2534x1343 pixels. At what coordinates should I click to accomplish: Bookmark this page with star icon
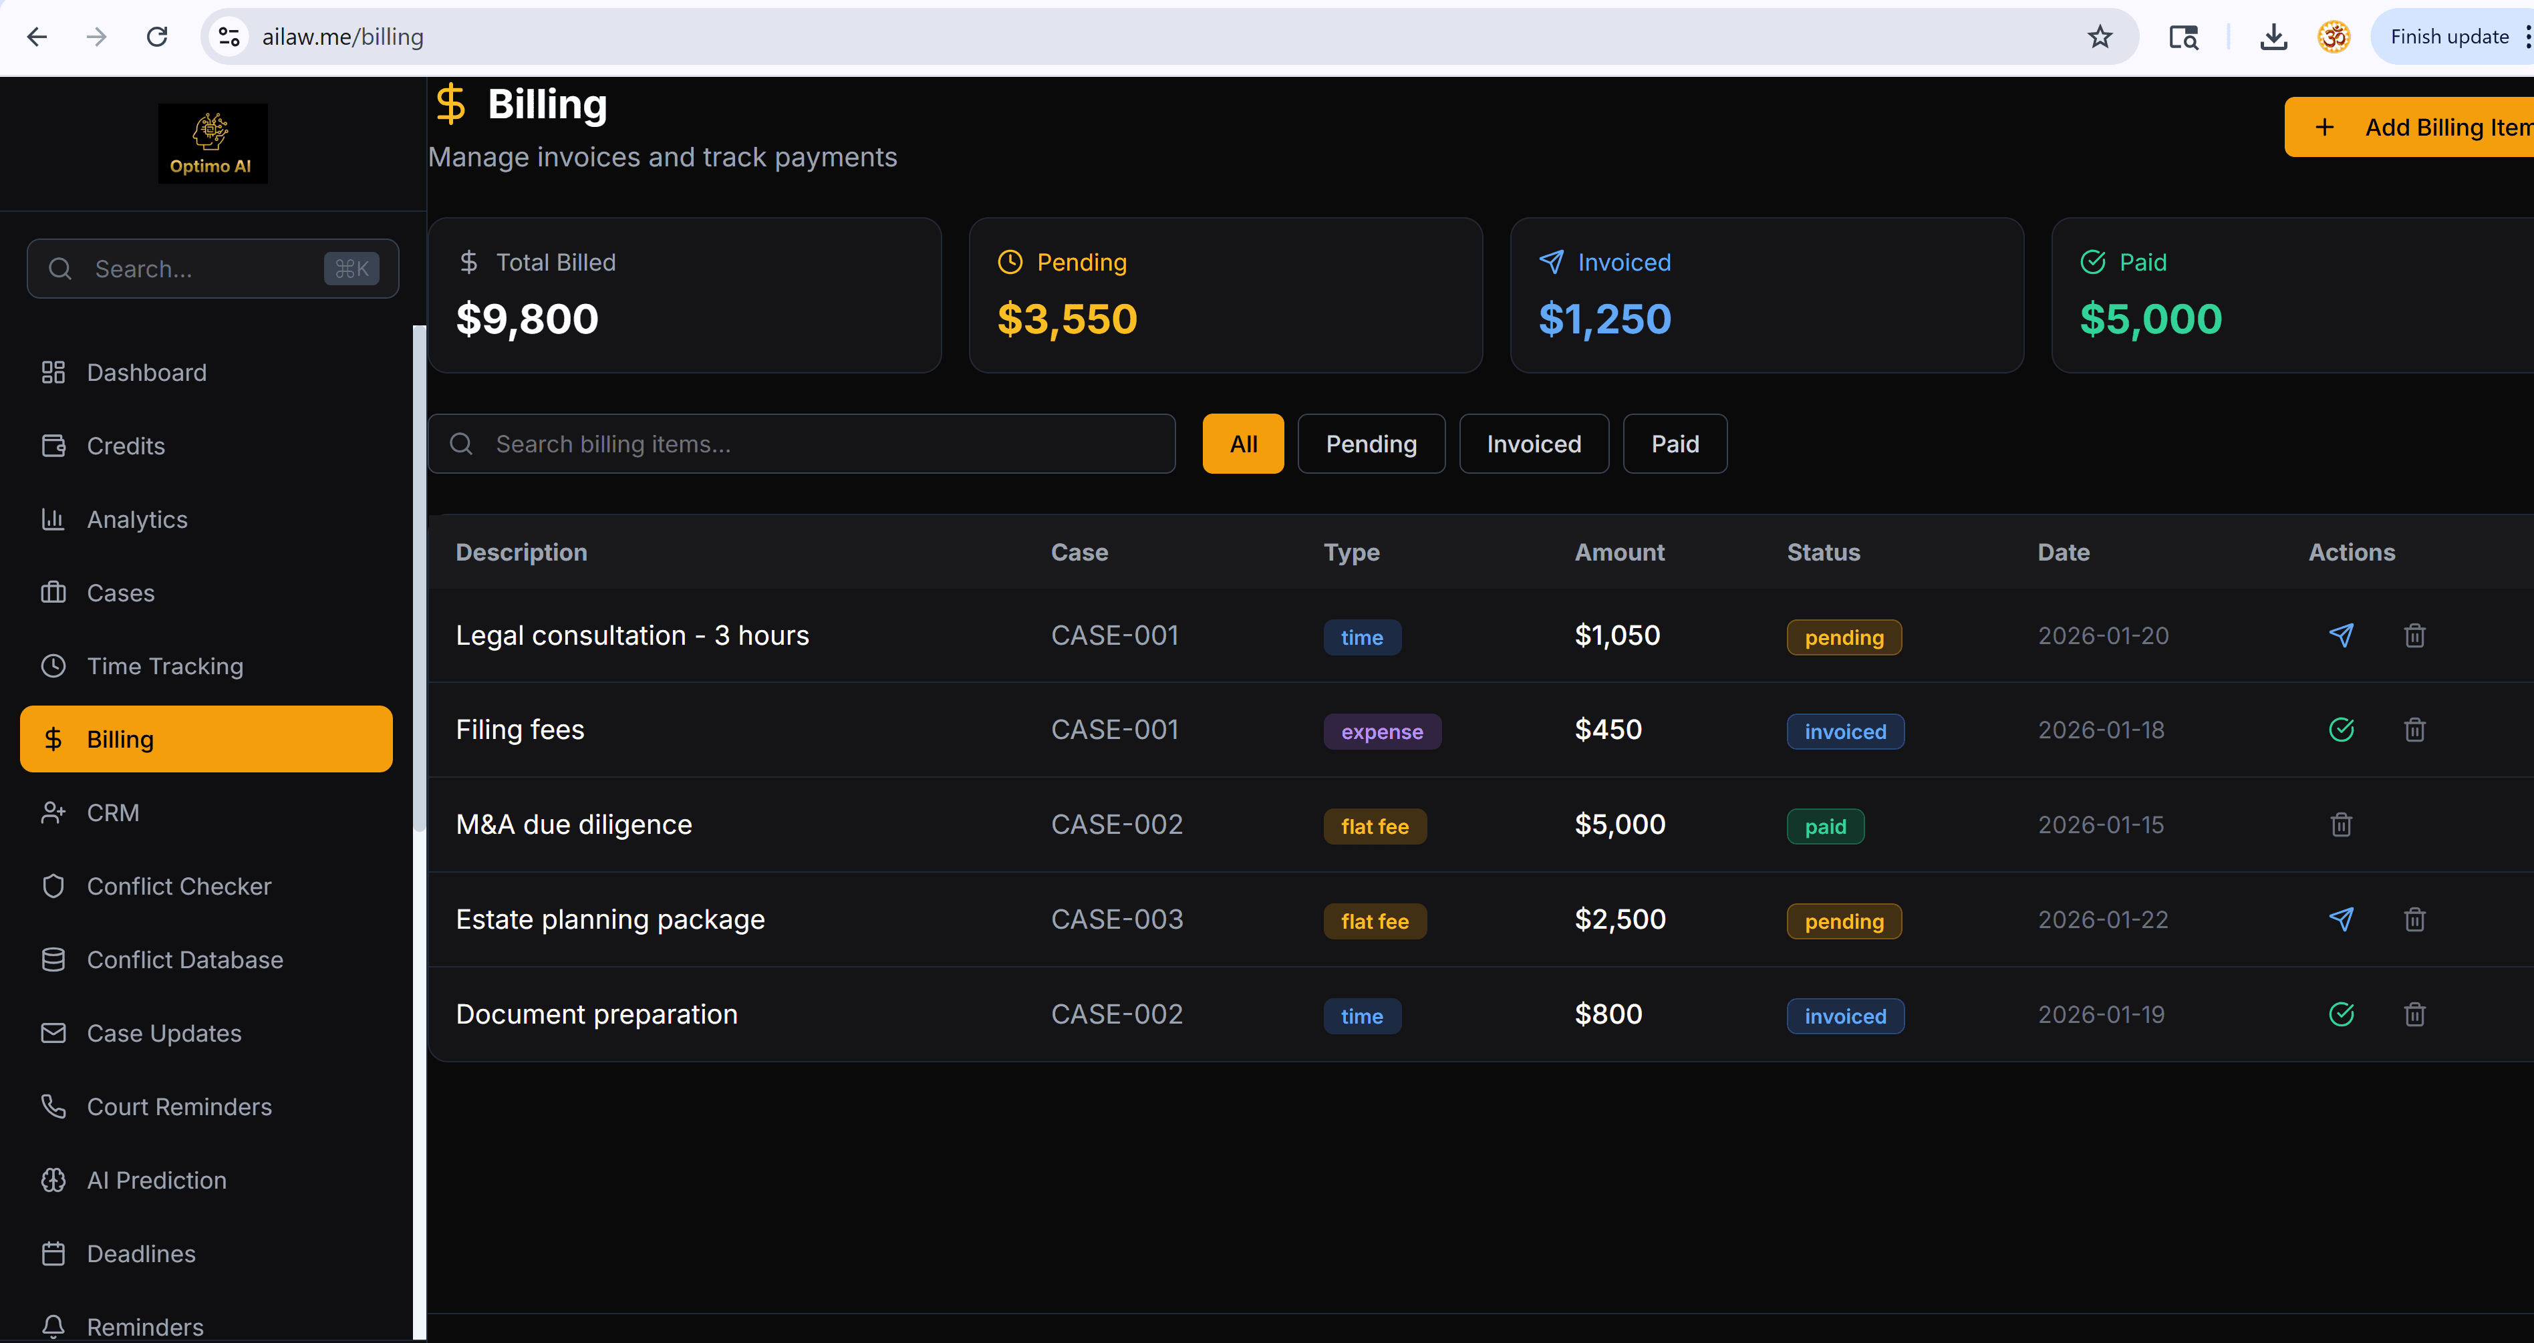click(x=2099, y=37)
